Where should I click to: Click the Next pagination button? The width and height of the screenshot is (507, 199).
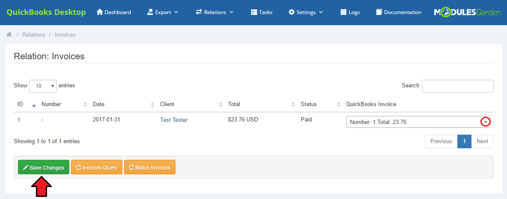tap(482, 141)
